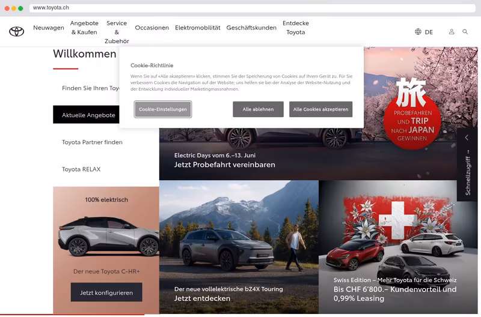Open the Elektromobilität menu item
The image size is (481, 317).
tap(198, 28)
